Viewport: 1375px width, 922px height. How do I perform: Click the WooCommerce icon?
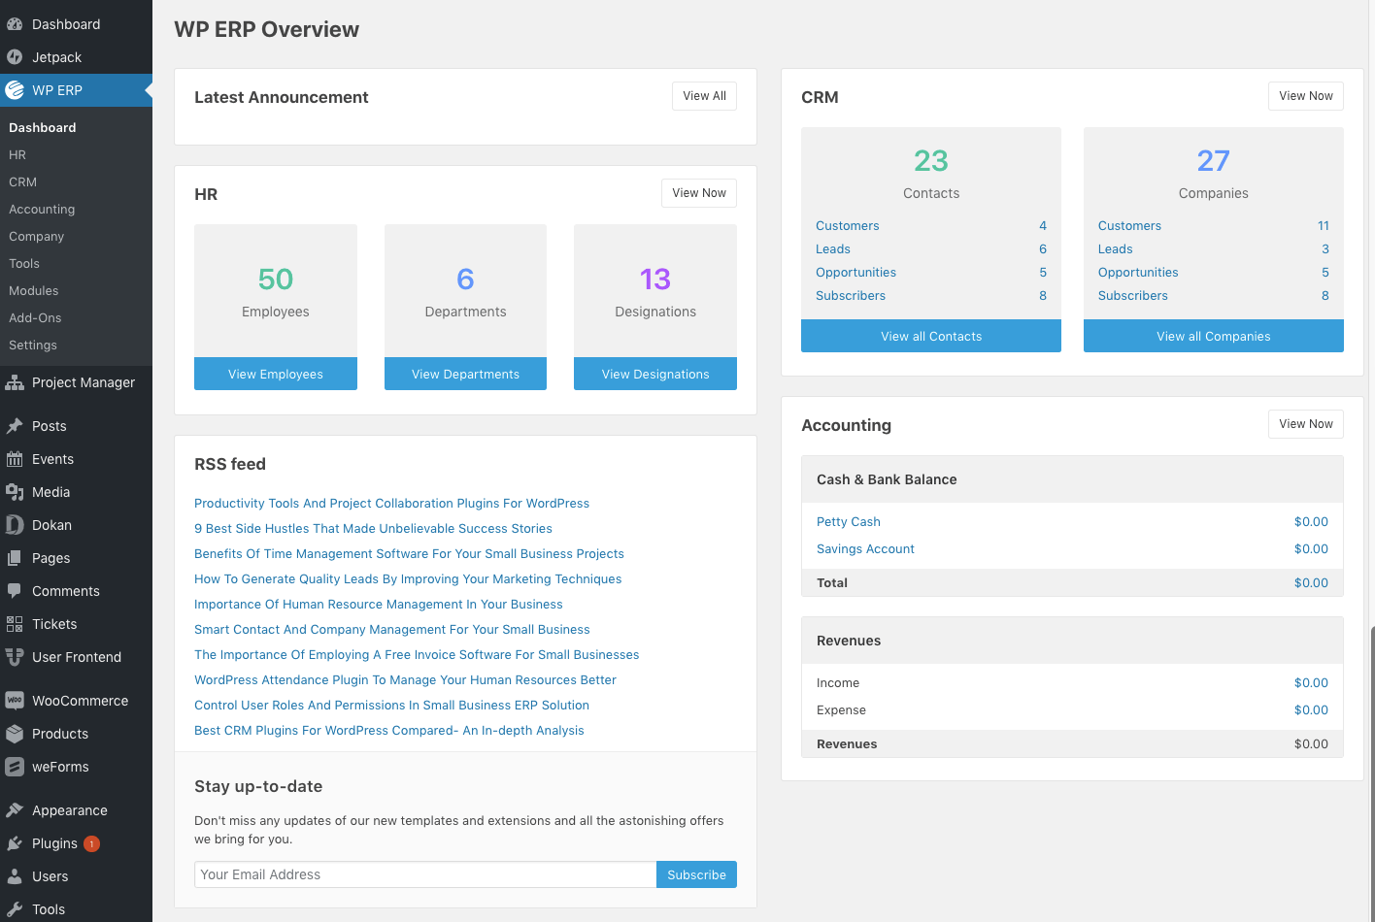coord(15,701)
